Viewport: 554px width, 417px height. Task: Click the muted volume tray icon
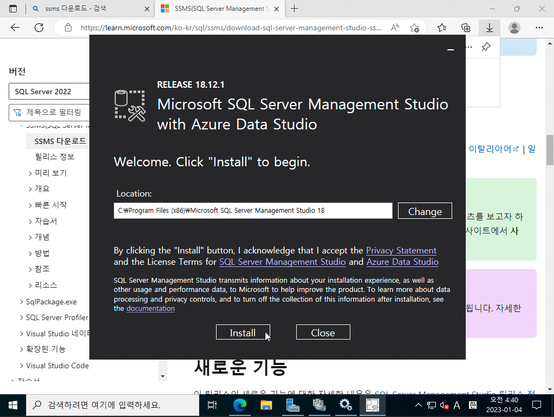tap(444, 405)
